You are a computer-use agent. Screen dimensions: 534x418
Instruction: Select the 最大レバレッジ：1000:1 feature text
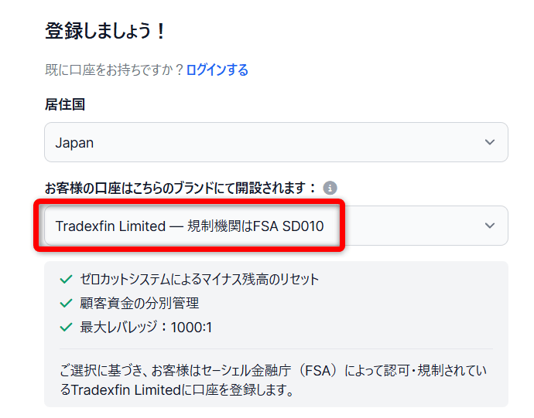click(145, 327)
